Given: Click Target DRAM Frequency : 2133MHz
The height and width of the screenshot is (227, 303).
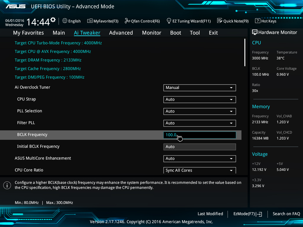Looking at the screenshot, I should 48,60.
